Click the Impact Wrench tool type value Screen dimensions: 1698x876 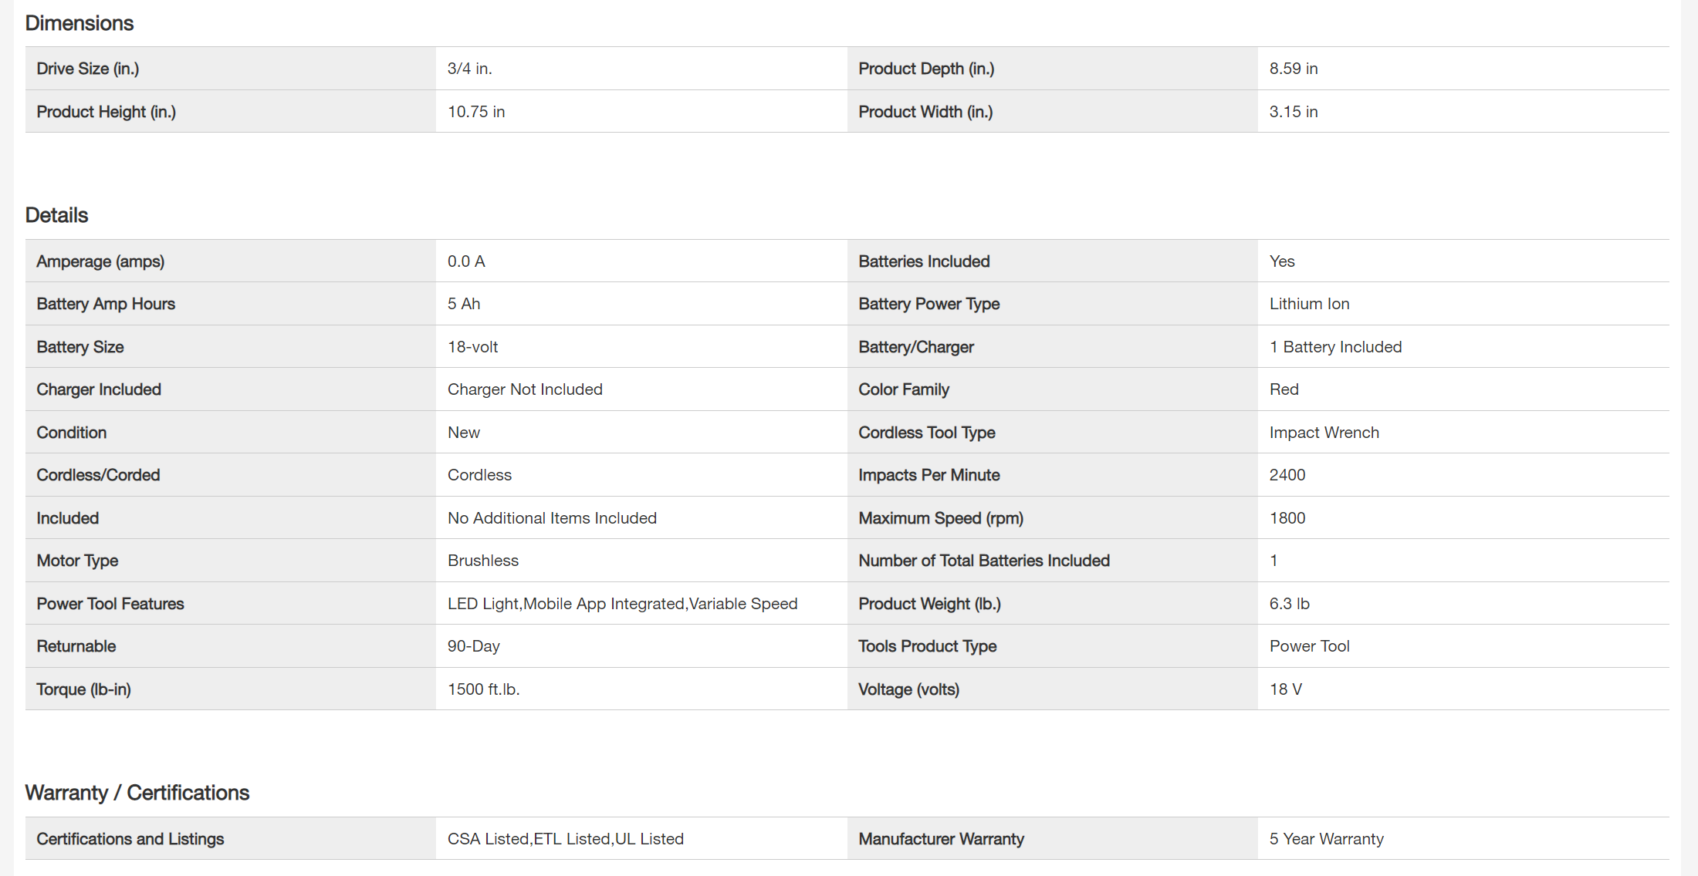1324,433
